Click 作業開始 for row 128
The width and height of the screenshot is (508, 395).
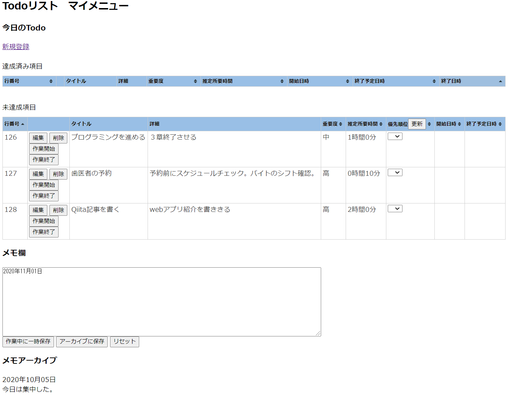44,221
